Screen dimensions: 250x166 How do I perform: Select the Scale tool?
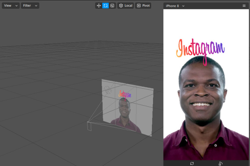coord(112,6)
